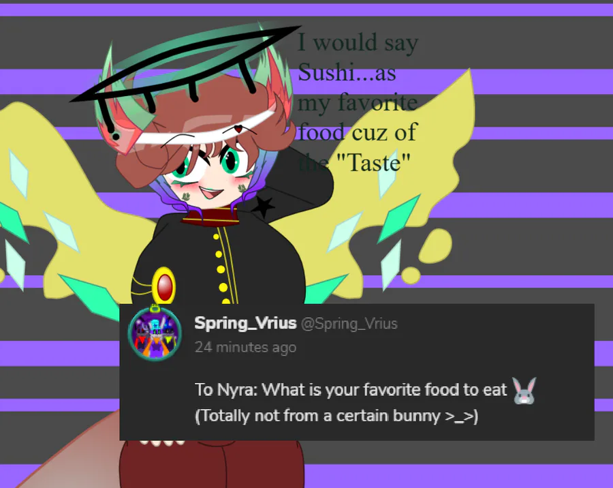Click the black star on the raised sleeve
Viewport: 613px width, 488px height.
[263, 207]
